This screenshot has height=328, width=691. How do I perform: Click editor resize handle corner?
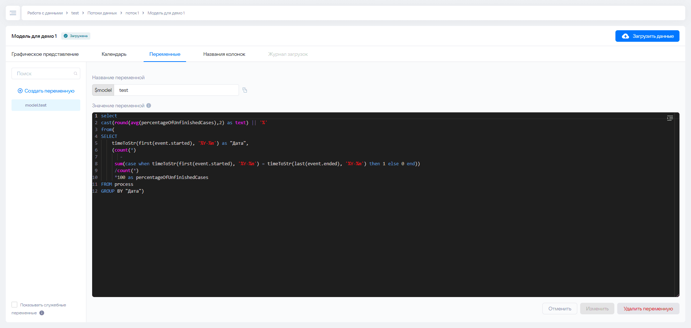[x=678, y=295]
